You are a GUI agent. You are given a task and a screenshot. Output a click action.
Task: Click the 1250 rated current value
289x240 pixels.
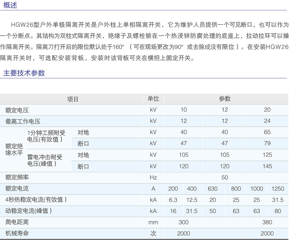(x=277, y=189)
